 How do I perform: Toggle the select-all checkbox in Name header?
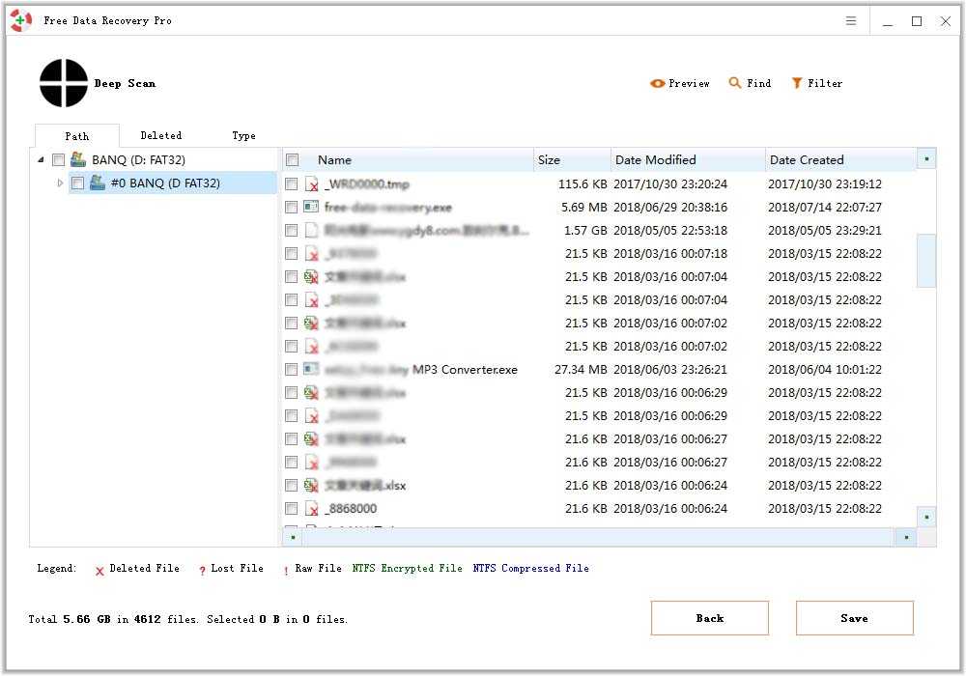pos(293,160)
